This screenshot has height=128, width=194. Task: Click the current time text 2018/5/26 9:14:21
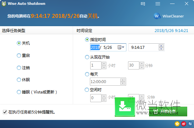click(171, 31)
